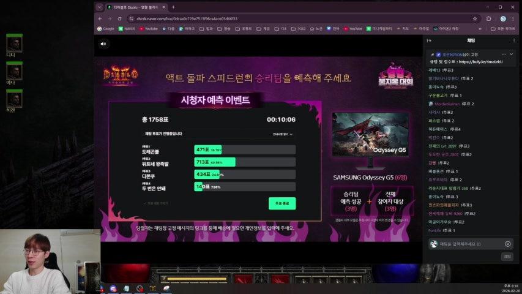This screenshot has height=294, width=522.
Task: Click the total 1758 votes text
Action: click(x=155, y=119)
